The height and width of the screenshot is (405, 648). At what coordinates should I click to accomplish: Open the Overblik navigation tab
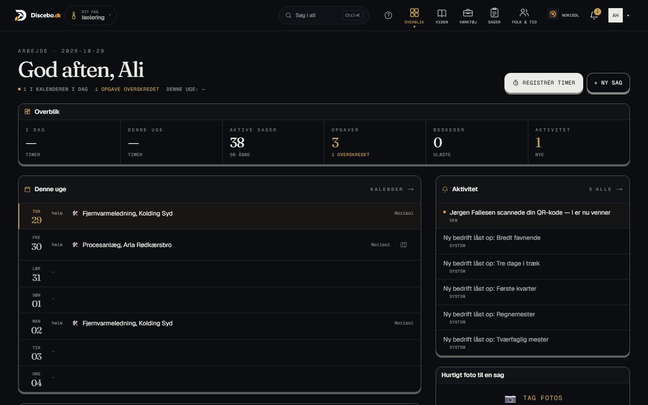point(414,16)
